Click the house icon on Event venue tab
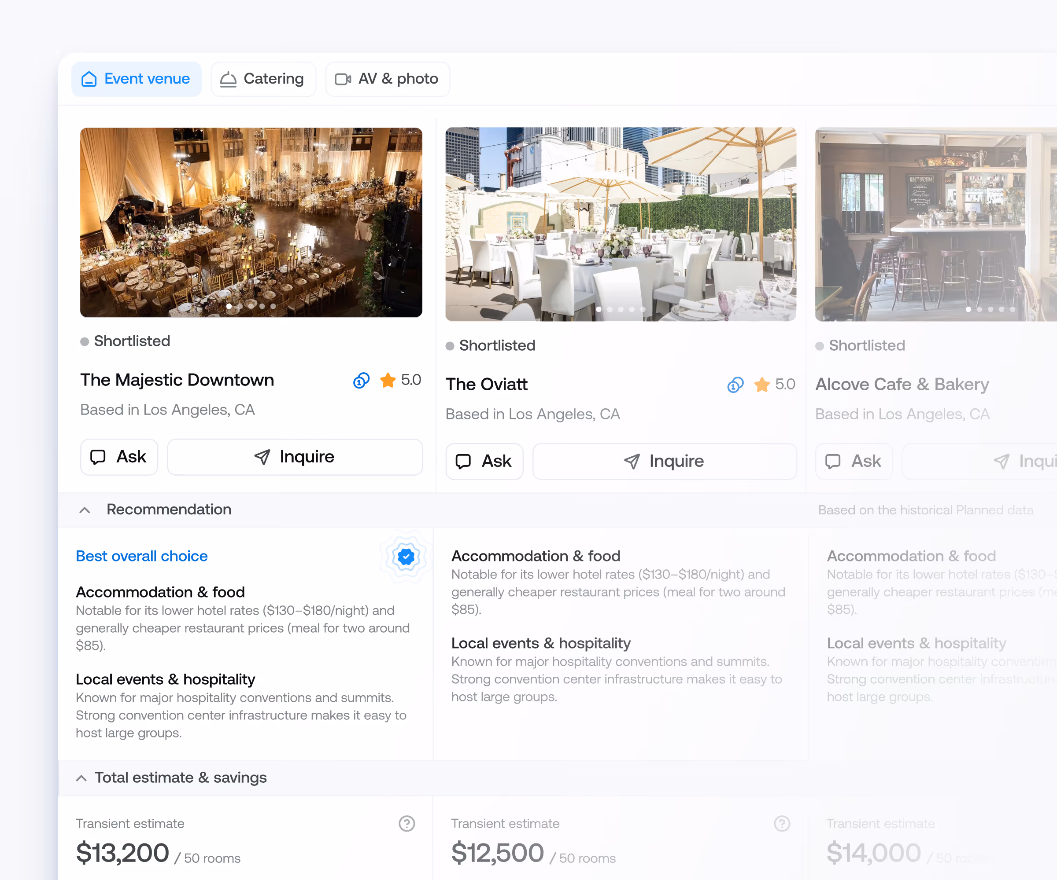The height and width of the screenshot is (880, 1057). point(89,79)
